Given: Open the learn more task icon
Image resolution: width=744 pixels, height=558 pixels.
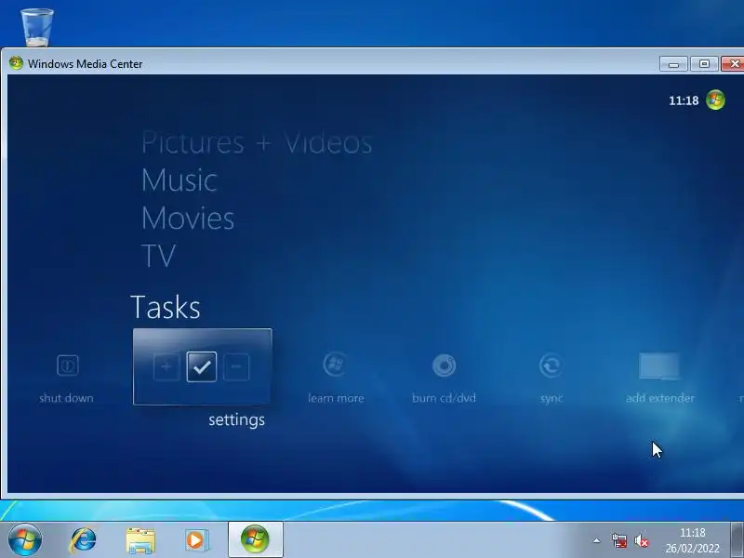Looking at the screenshot, I should [x=335, y=365].
